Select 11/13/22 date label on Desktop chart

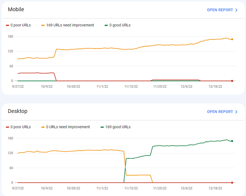[131, 188]
